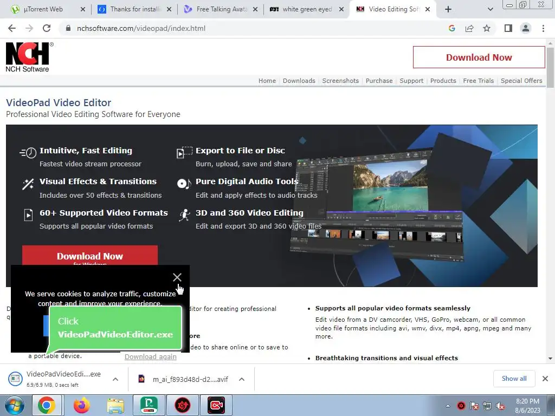Image resolution: width=555 pixels, height=416 pixels.
Task: Close the downloads bar
Action: (x=545, y=379)
